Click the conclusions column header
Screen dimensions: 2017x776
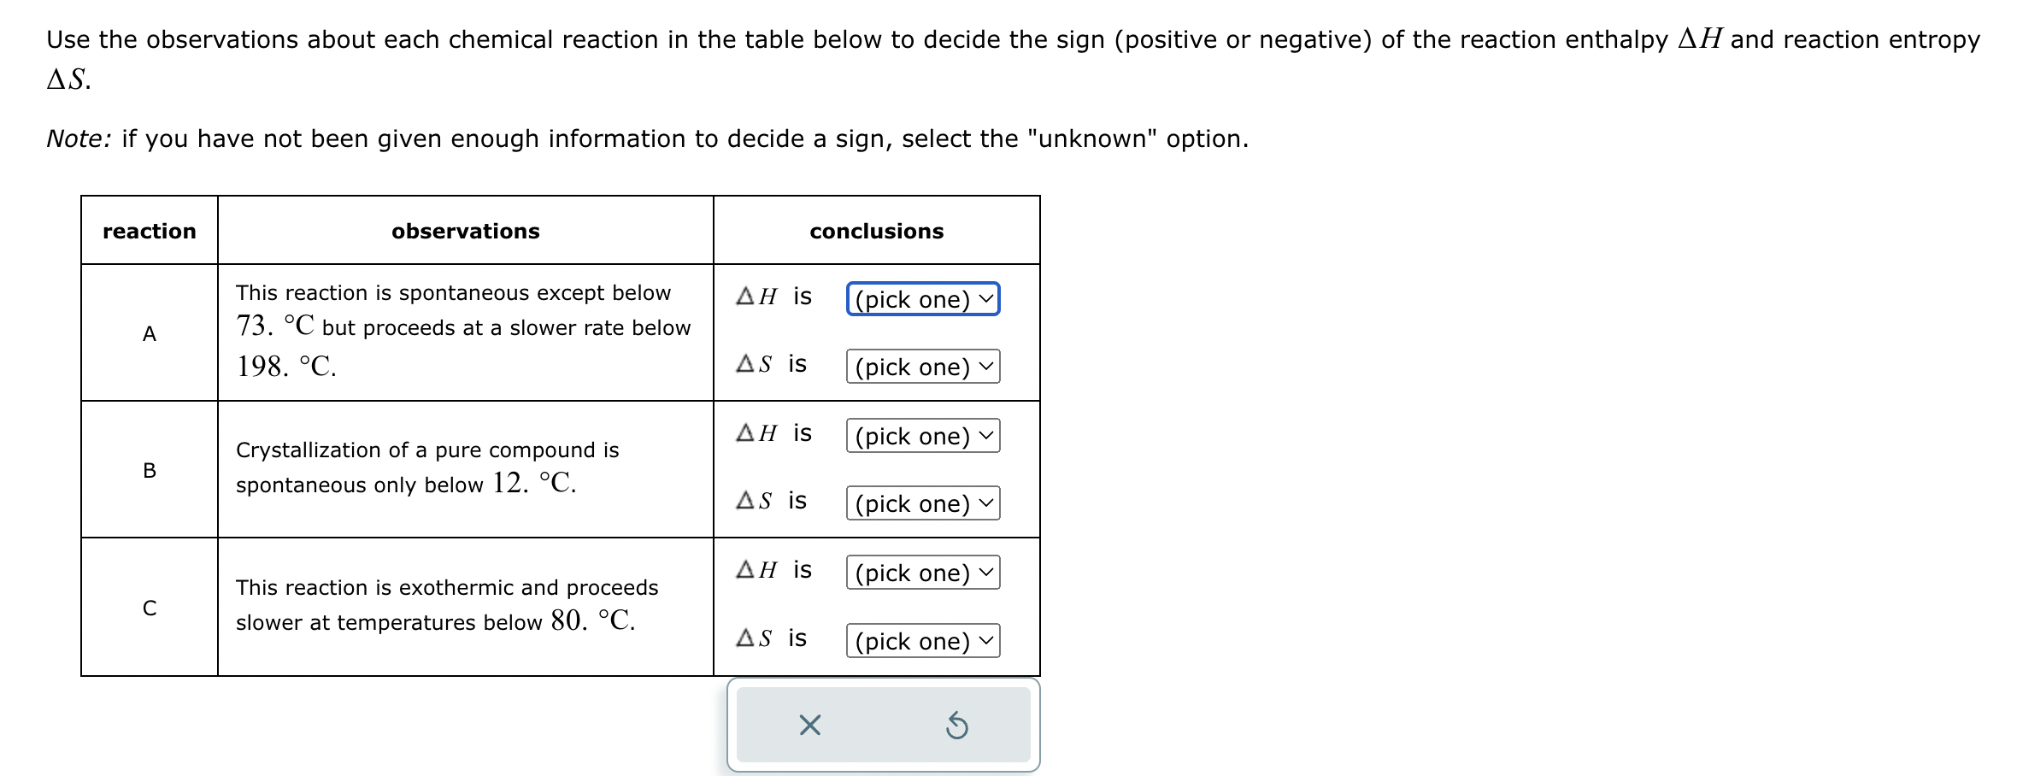[876, 231]
